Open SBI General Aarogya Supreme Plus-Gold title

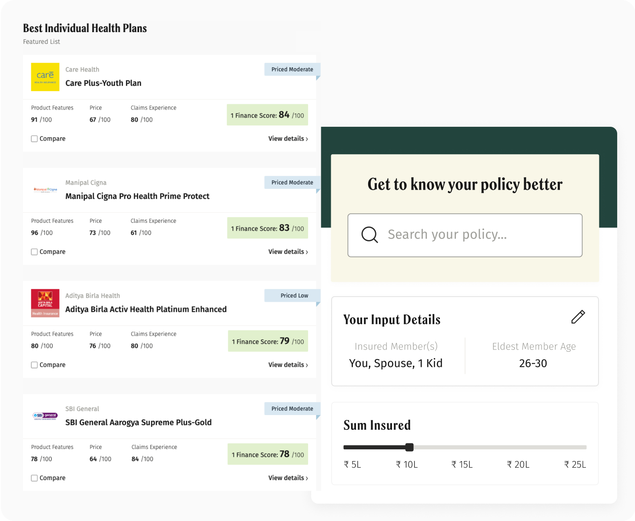(x=138, y=422)
